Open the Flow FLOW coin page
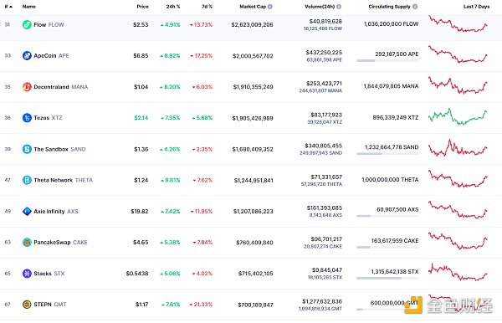 49,24
